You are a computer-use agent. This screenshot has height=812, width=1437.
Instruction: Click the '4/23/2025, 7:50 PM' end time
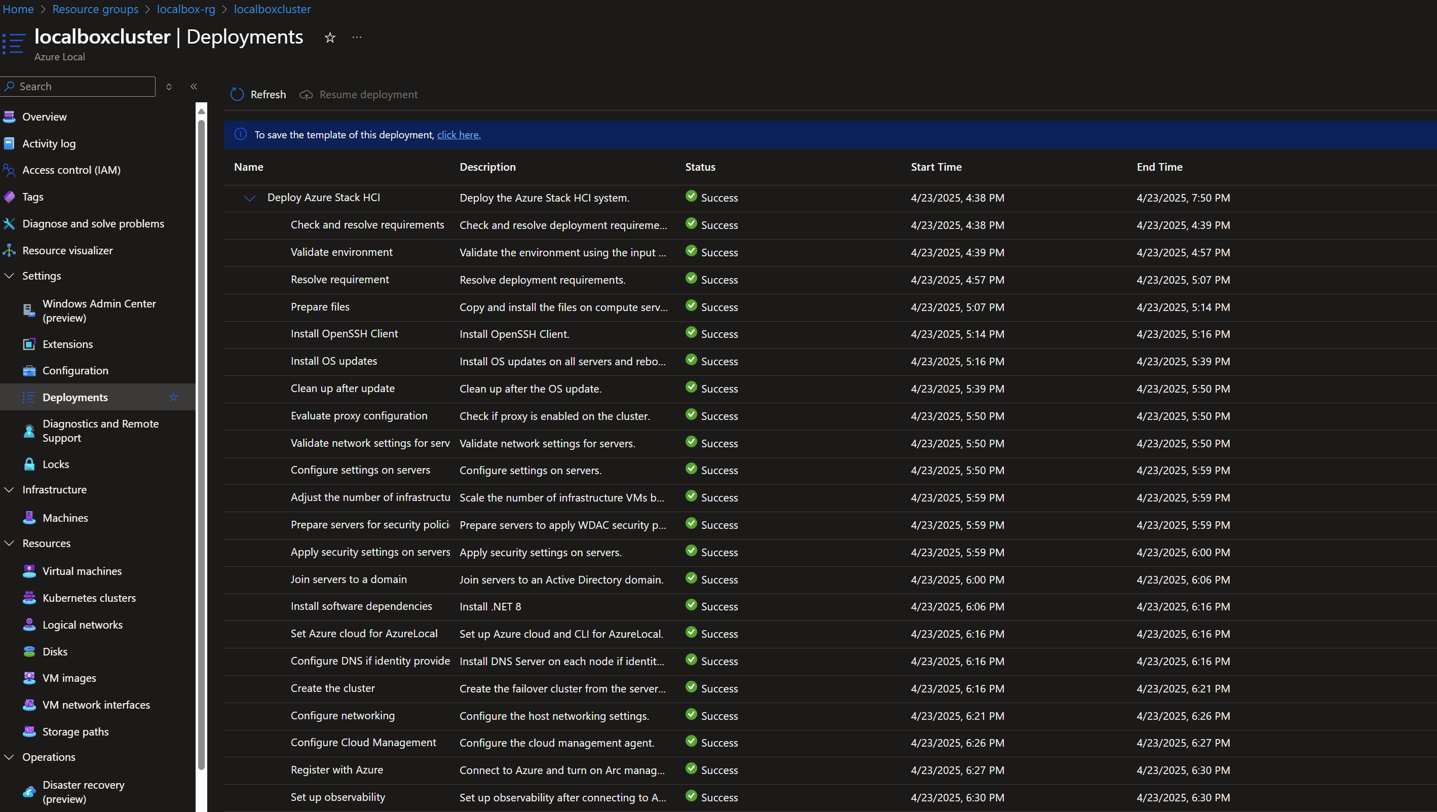point(1183,198)
